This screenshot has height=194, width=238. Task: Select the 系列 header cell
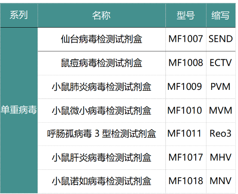click(x=19, y=15)
